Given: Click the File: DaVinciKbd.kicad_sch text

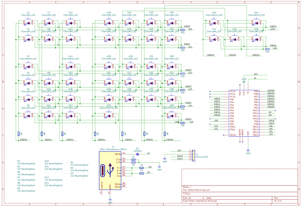Looking at the screenshot, I should click(196, 190).
